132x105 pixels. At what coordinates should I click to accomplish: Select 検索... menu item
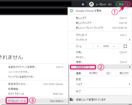100,62
